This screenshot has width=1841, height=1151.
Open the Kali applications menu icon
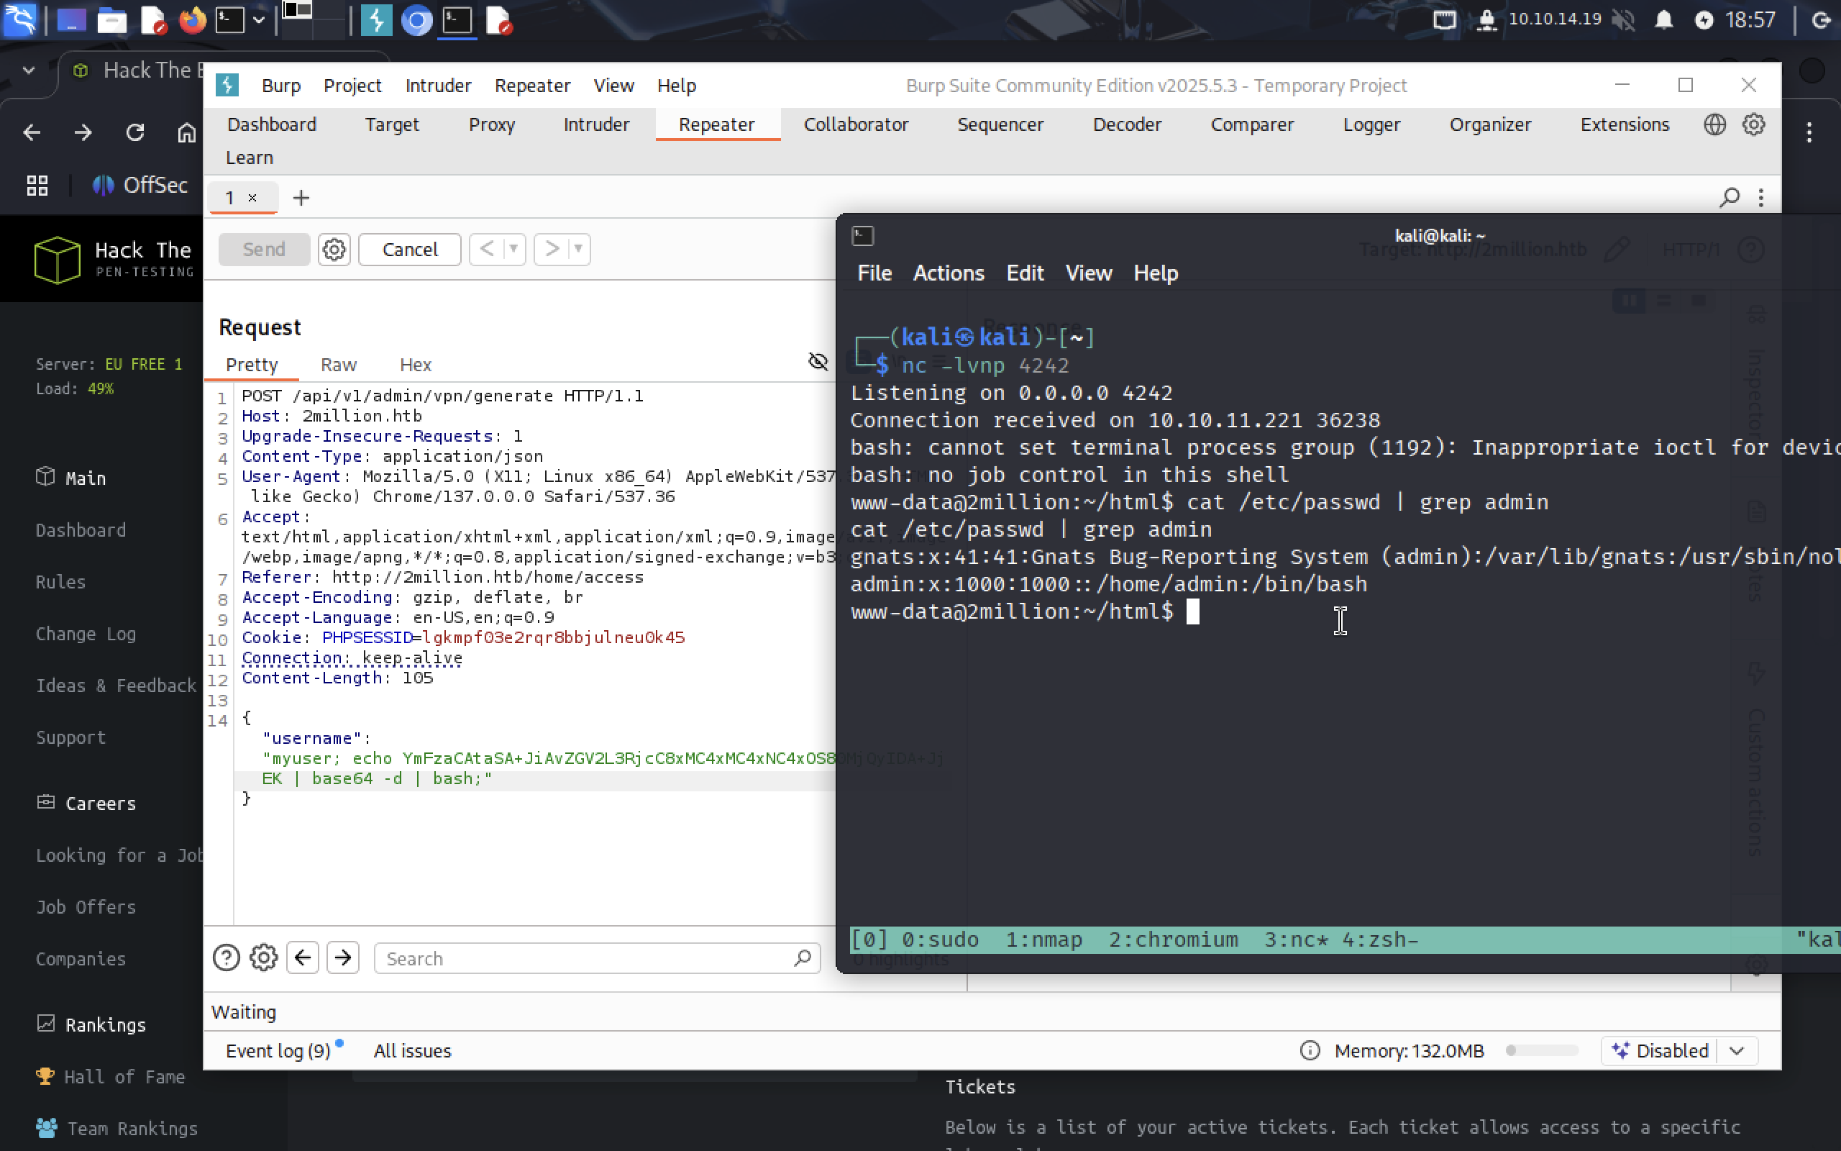click(x=20, y=20)
